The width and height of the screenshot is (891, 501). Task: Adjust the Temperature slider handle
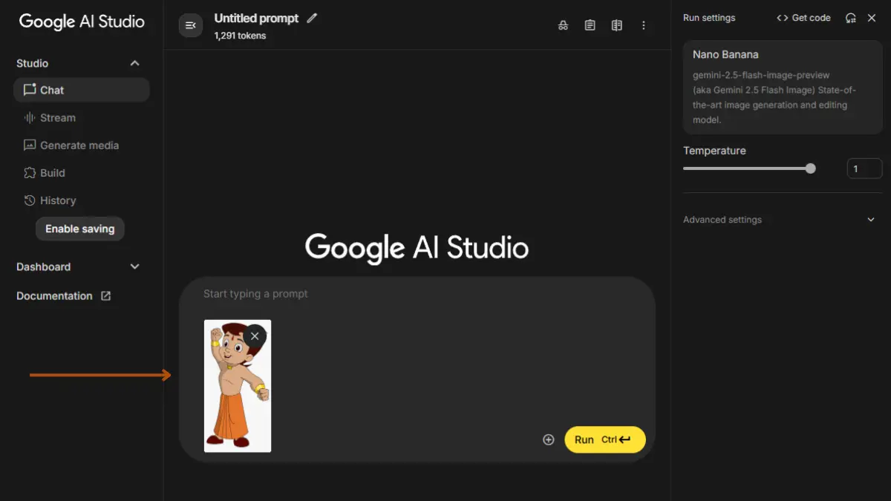click(x=811, y=168)
